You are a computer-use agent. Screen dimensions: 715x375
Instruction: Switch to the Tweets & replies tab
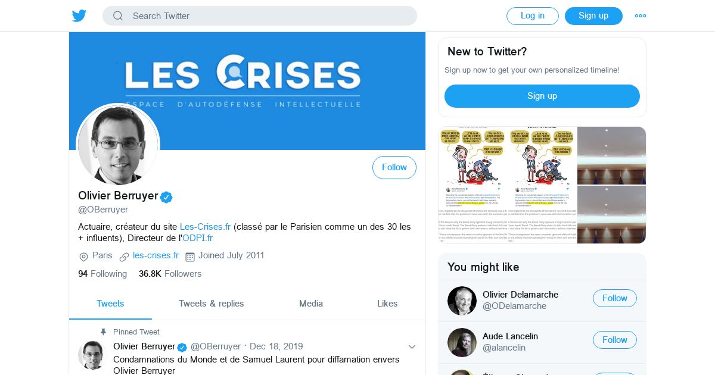[212, 304]
